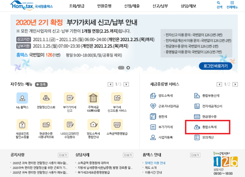
Task: Click the 모의계산 calculator icon
Action: (x=197, y=137)
